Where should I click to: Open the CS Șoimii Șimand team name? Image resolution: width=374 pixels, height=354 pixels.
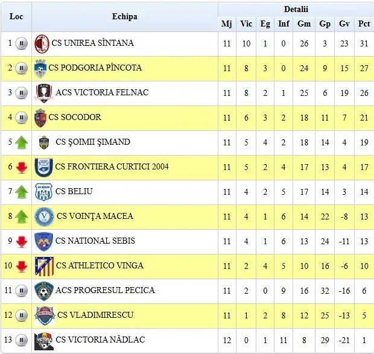(x=93, y=142)
